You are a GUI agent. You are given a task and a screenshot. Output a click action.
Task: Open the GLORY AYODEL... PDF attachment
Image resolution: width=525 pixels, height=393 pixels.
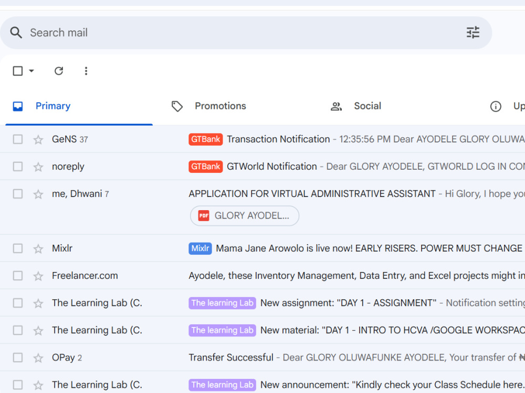[x=245, y=216]
